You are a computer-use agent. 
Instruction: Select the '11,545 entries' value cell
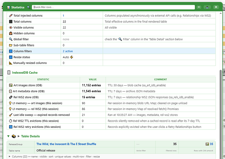click(93, 91)
